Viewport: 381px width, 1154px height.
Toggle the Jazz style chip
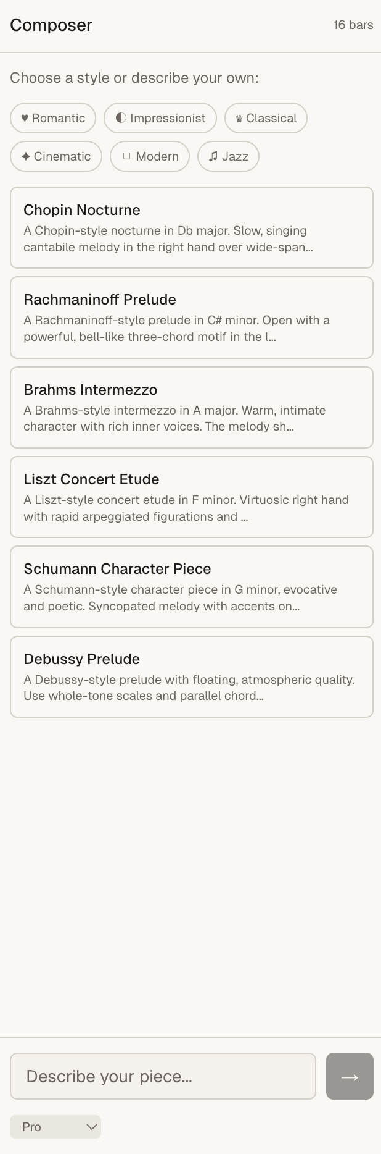pos(228,156)
